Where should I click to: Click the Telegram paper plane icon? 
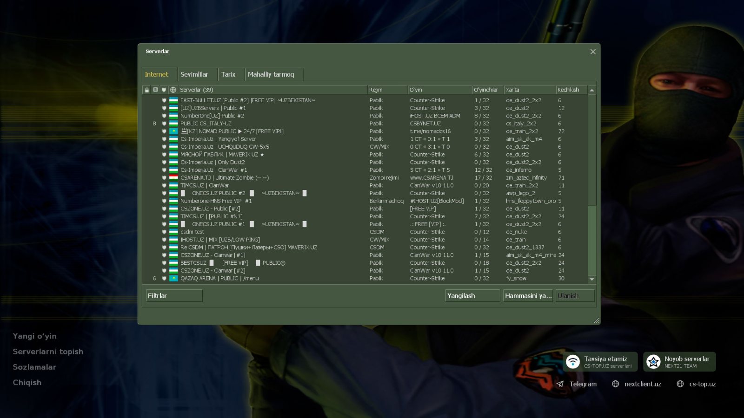(560, 384)
